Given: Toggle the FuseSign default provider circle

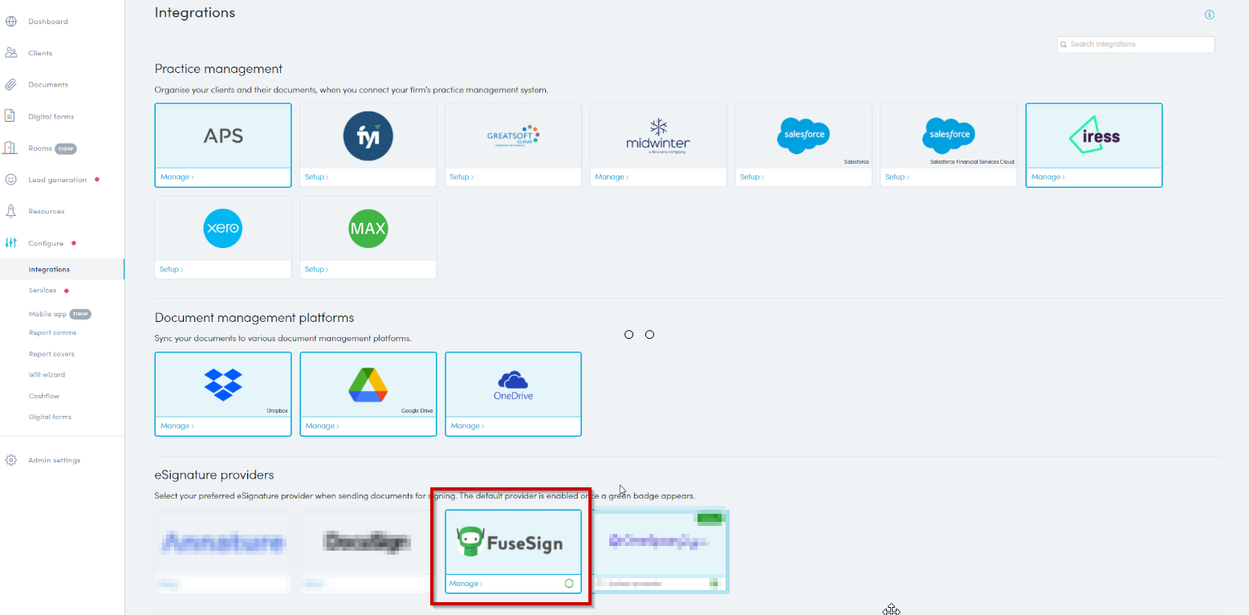Looking at the screenshot, I should 569,584.
